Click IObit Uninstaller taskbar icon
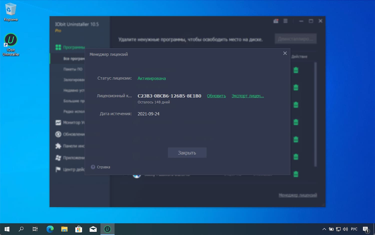The width and height of the screenshot is (375, 235). [x=107, y=229]
